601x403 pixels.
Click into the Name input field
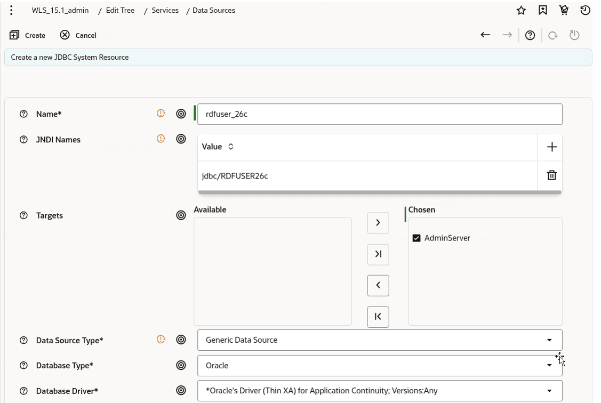(380, 114)
